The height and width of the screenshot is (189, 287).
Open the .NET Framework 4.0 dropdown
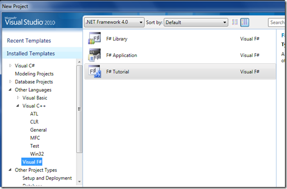(x=114, y=22)
